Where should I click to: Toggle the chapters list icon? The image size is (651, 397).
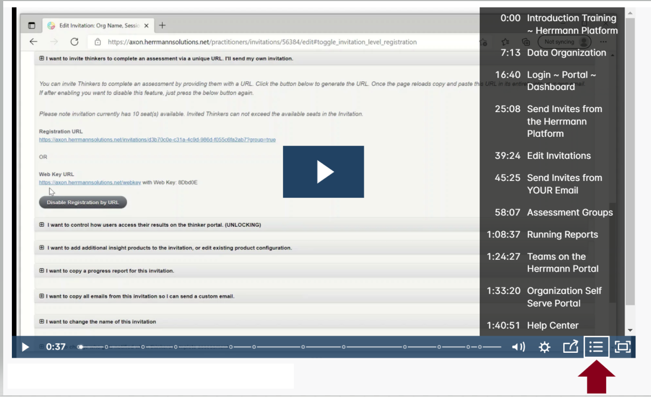(x=596, y=347)
